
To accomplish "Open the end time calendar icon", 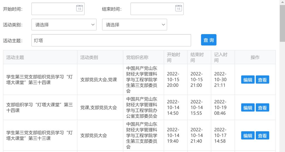I will [178, 9].
